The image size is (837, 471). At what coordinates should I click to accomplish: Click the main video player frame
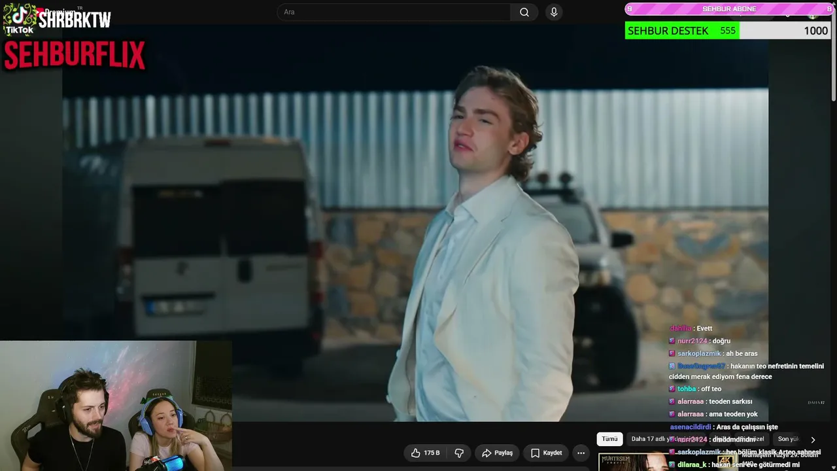point(415,222)
